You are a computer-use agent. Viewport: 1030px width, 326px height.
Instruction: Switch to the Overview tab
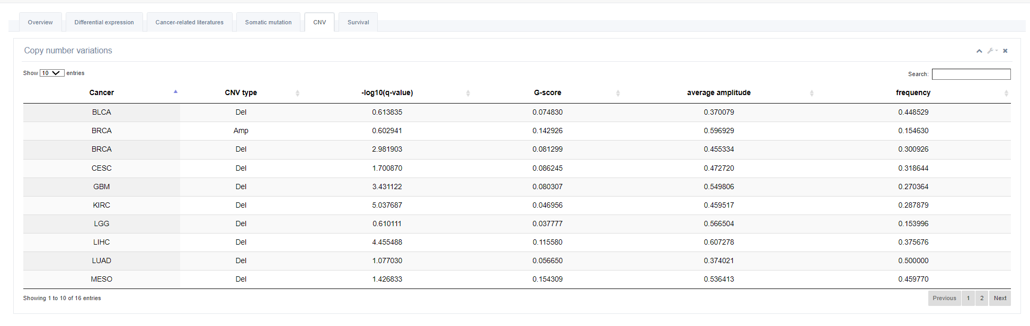pos(40,22)
